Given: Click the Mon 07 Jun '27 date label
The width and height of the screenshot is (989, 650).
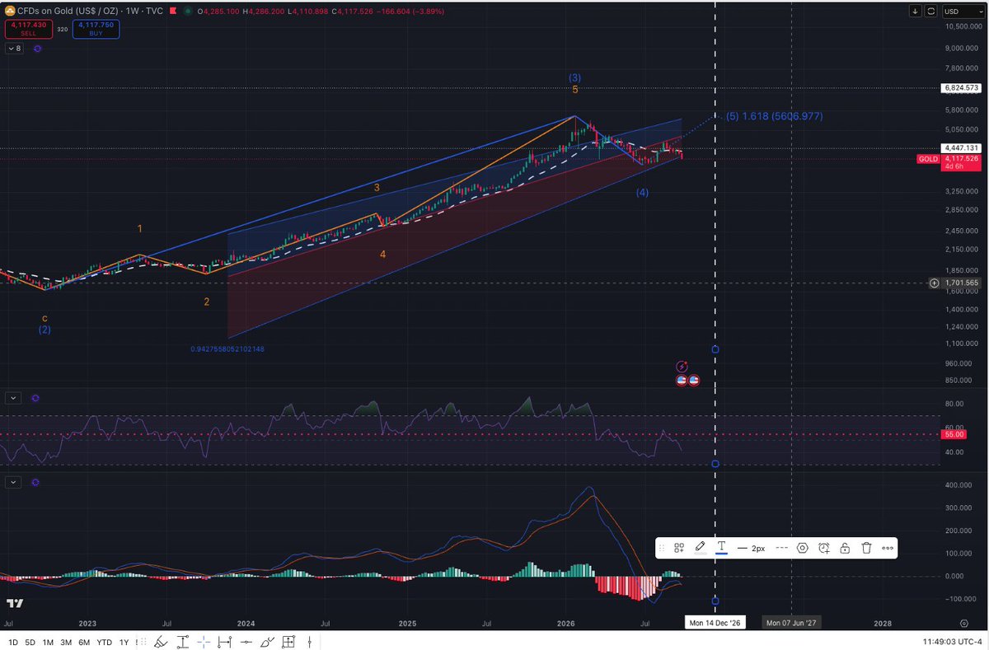Looking at the screenshot, I should [x=791, y=624].
